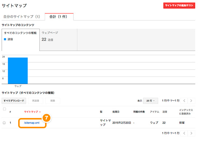The height and width of the screenshot is (141, 200).
Task: Click the 22 value in the 送信 column
Action: tap(164, 123)
